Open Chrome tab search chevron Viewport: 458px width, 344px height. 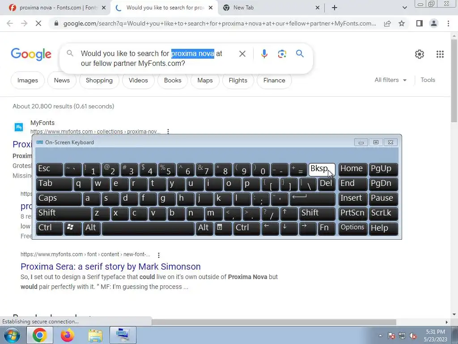click(x=404, y=8)
